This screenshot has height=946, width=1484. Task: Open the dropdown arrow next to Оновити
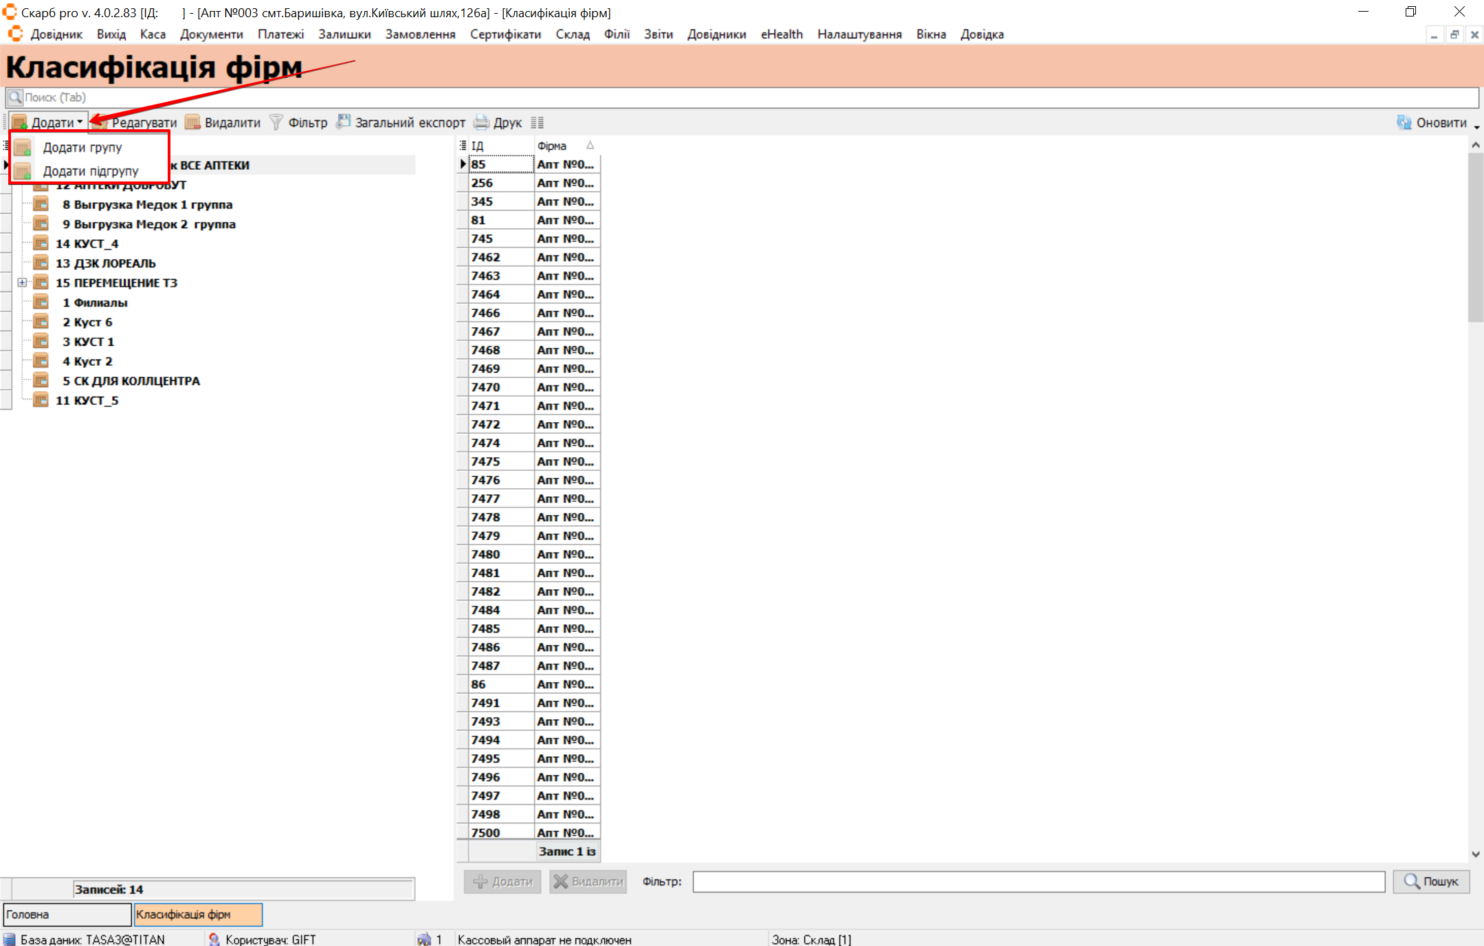tap(1476, 126)
